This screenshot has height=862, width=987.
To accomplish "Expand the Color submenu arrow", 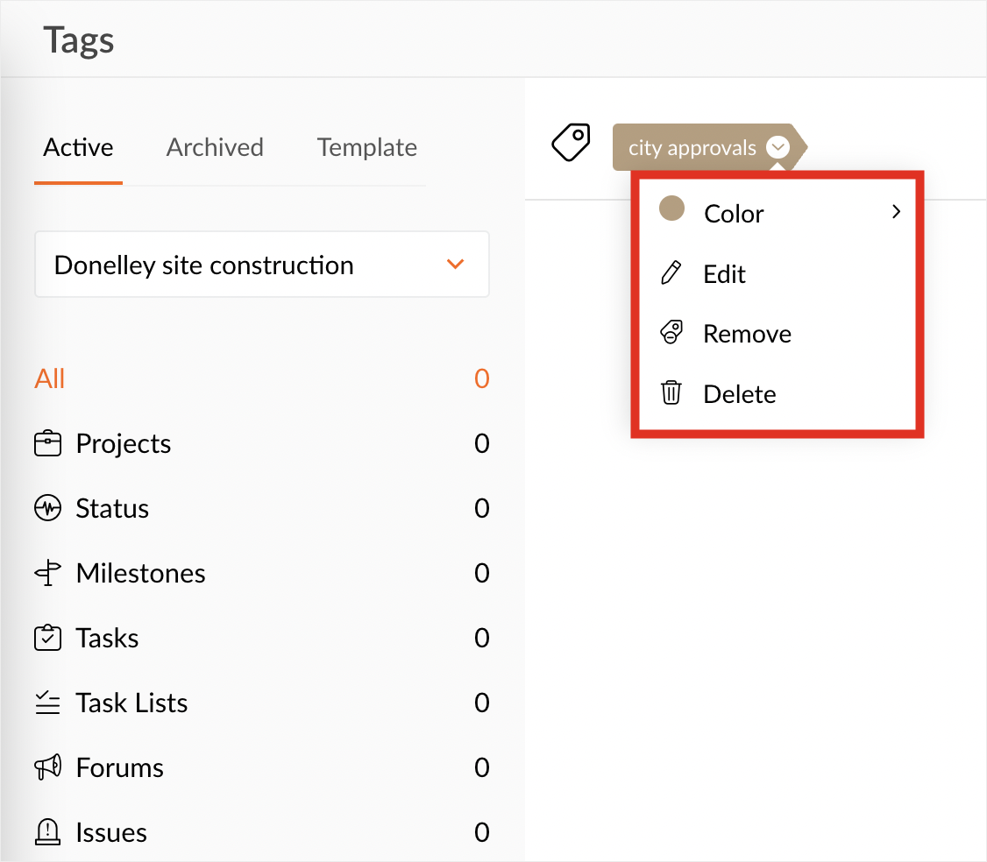I will [896, 212].
